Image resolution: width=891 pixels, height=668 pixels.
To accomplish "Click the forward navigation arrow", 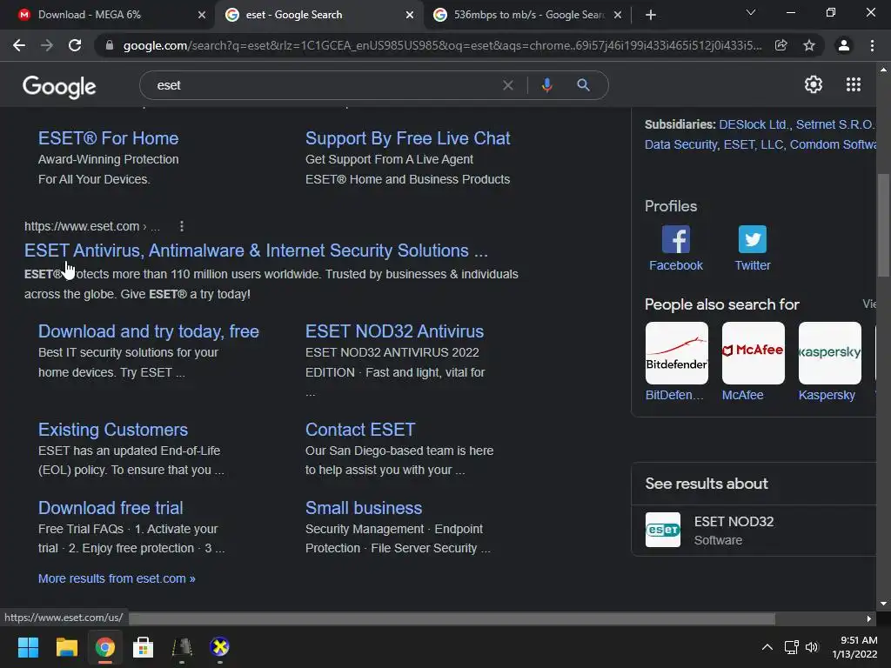I will (47, 45).
